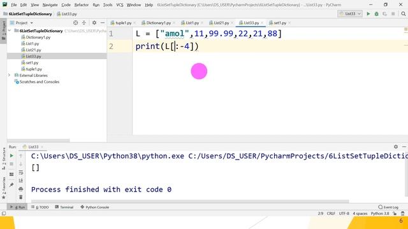Minimize the Run tool window
408x229 pixels.
point(404,147)
